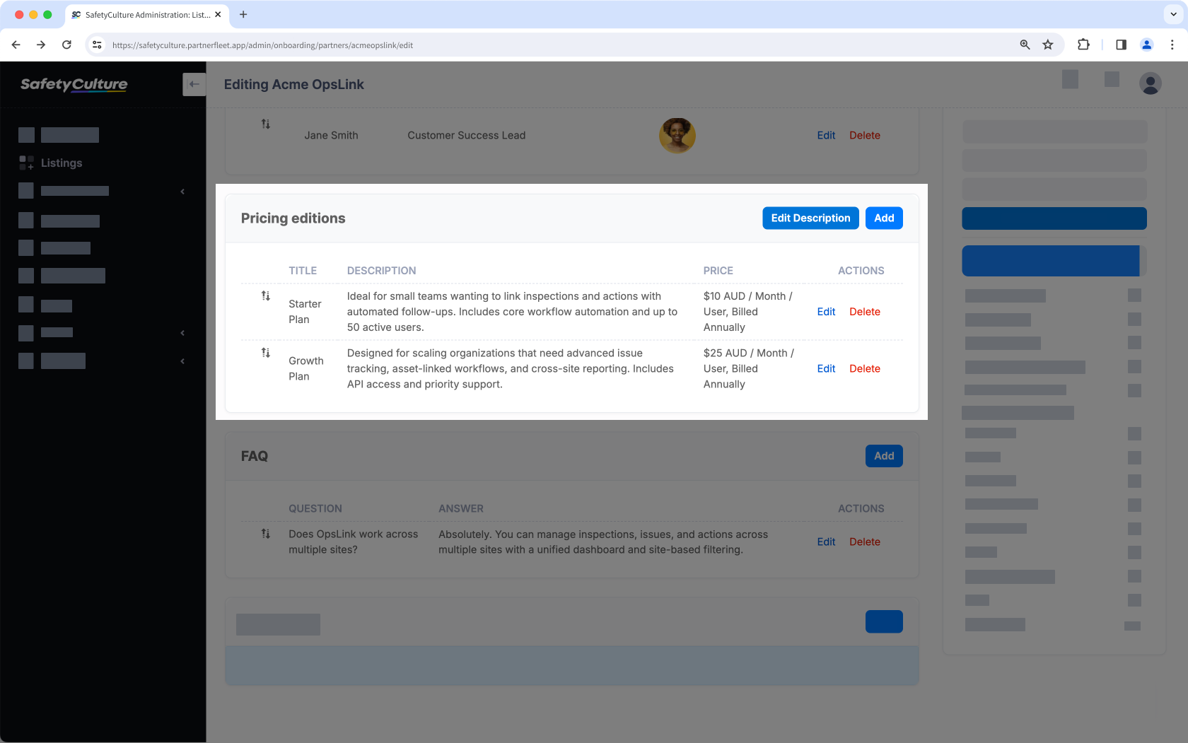Click the Starter Plan description text
Screen dimensions: 1188x743
point(512,312)
